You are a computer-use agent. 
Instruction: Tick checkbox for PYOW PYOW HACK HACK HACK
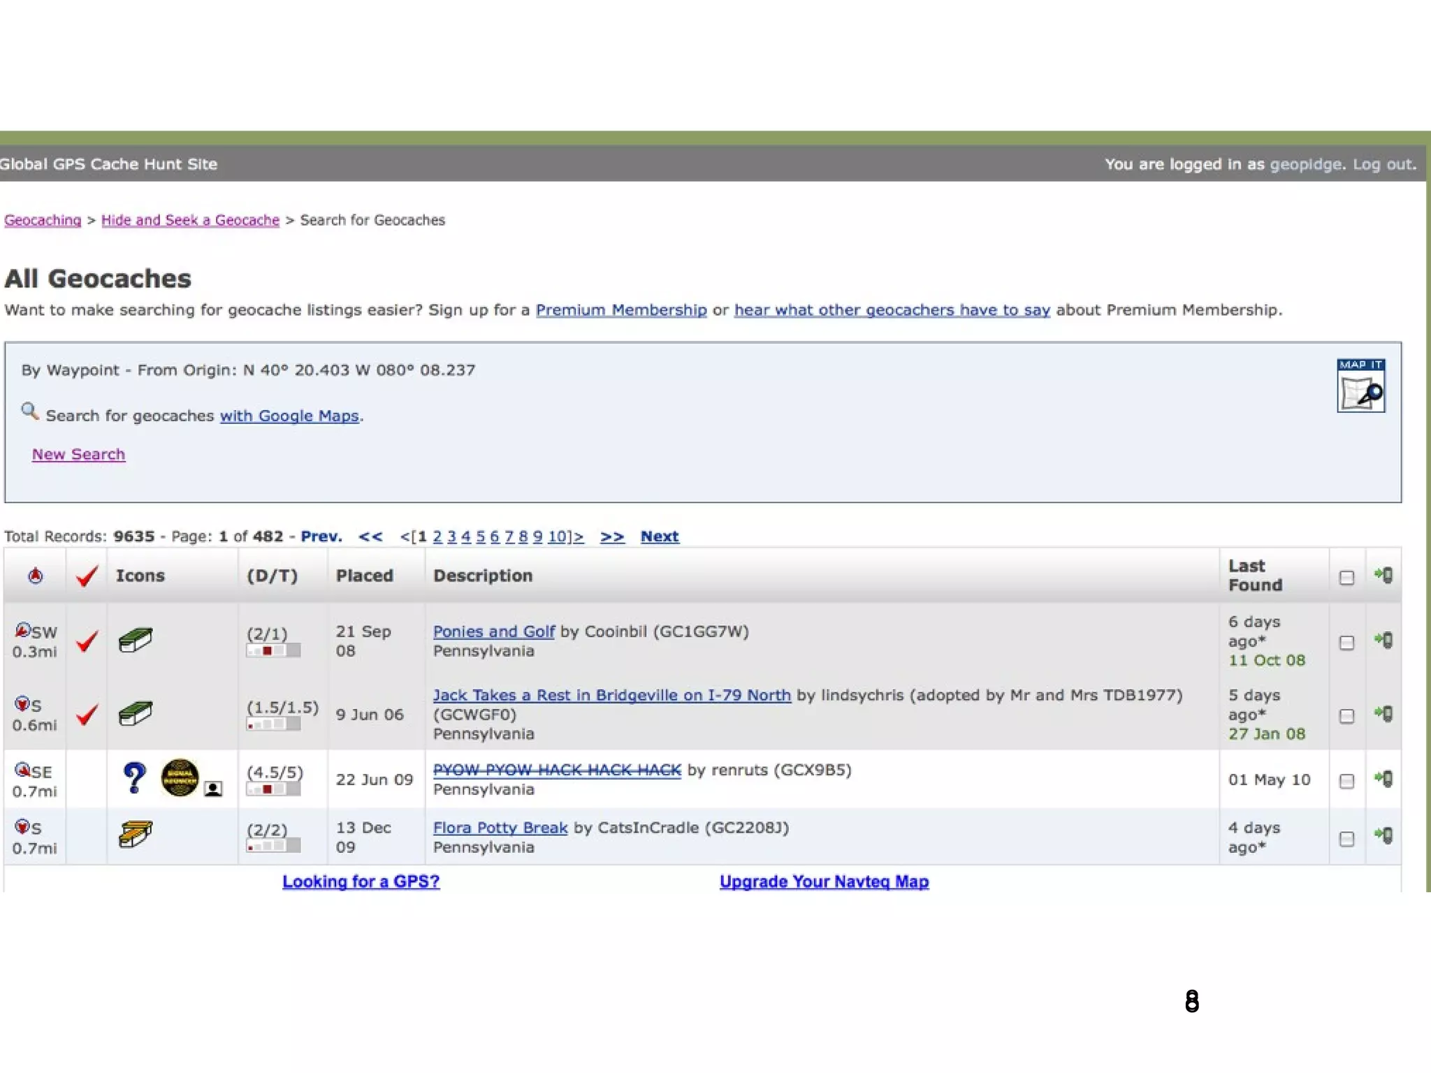point(1346,781)
